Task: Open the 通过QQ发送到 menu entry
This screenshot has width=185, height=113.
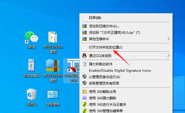Action: click(126, 56)
